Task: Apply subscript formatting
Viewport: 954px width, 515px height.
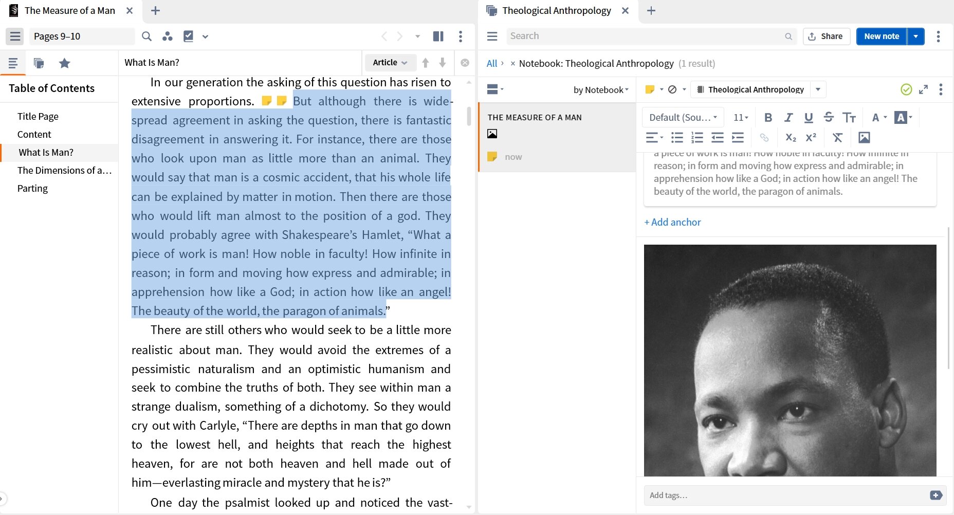Action: coord(791,137)
